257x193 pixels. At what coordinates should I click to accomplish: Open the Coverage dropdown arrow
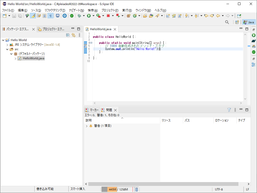[x=103, y=16]
